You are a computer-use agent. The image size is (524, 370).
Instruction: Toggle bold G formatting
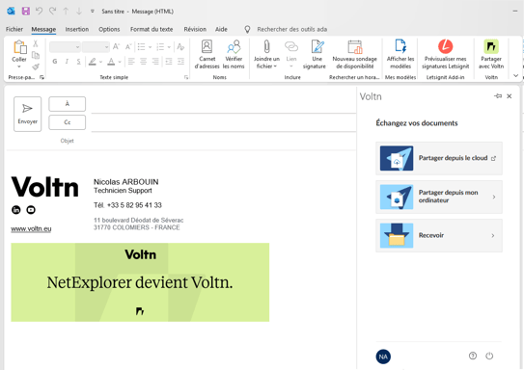55,62
